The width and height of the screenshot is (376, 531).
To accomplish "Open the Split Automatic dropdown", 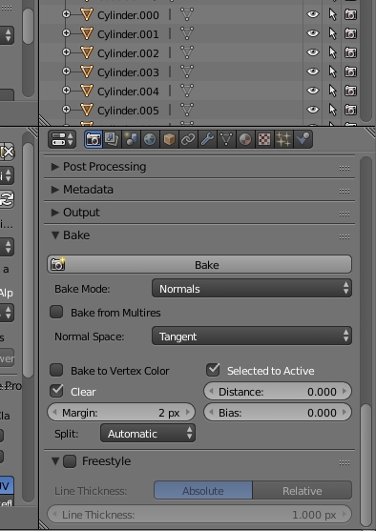I will [x=148, y=433].
